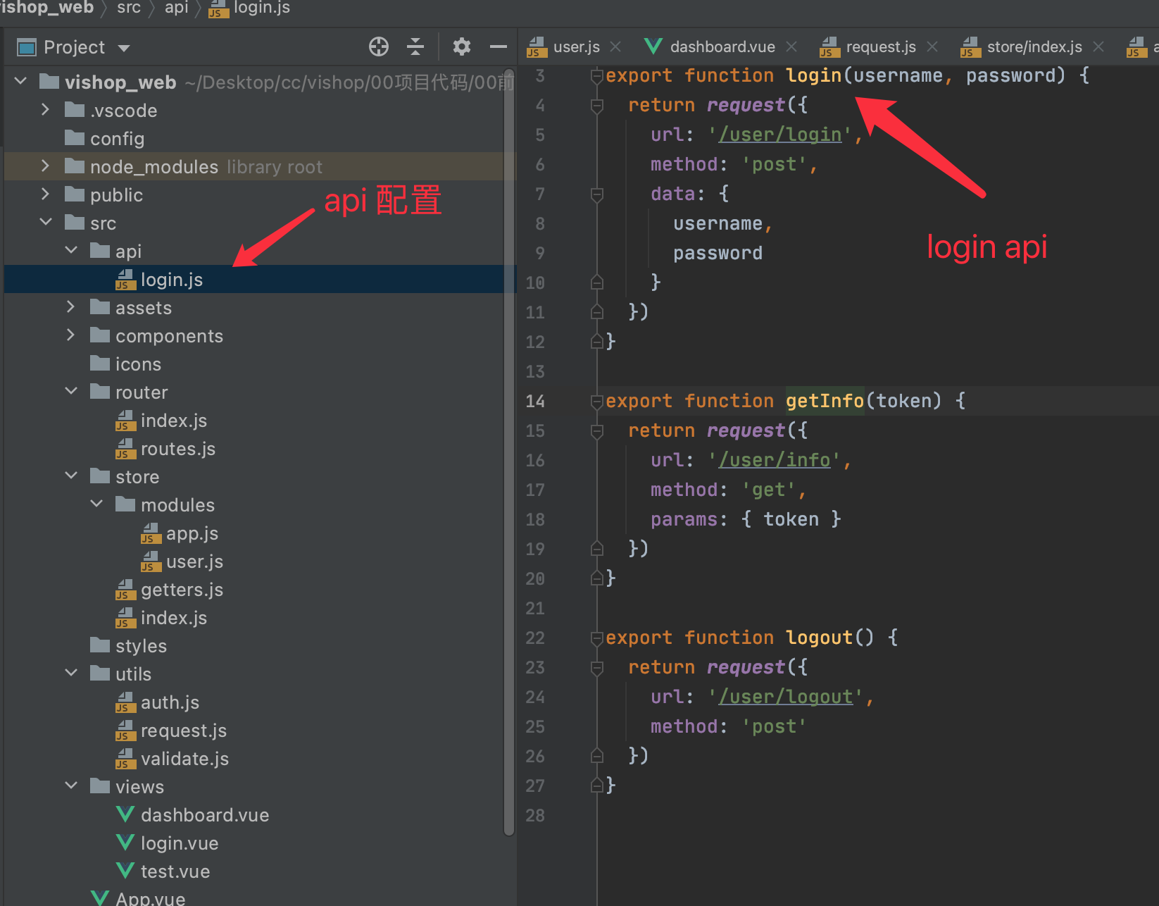
Task: Open request.js in the utils folder
Action: (171, 731)
